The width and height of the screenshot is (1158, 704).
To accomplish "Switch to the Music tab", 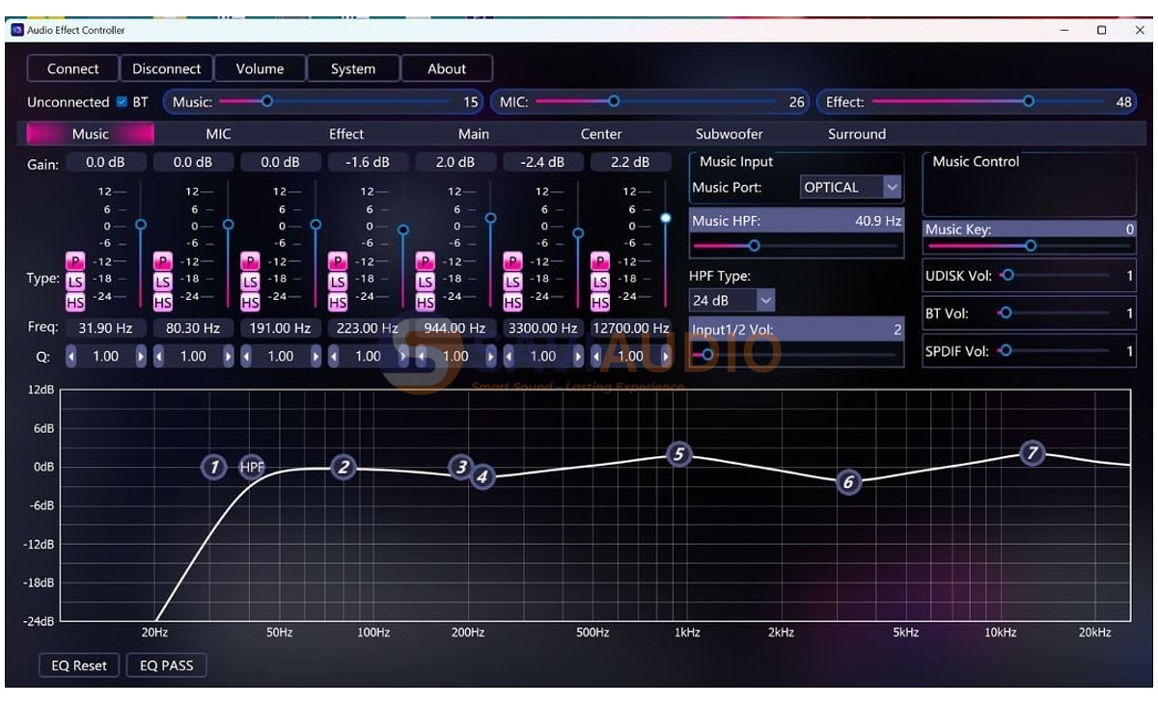I will point(90,134).
